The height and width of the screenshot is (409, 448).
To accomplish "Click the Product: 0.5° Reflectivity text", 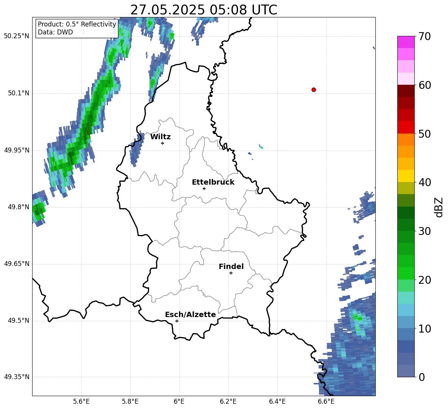I will click(77, 24).
